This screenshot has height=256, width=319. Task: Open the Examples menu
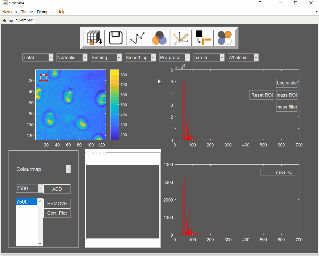coord(45,12)
